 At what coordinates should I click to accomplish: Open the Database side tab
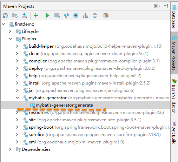click(x=174, y=16)
